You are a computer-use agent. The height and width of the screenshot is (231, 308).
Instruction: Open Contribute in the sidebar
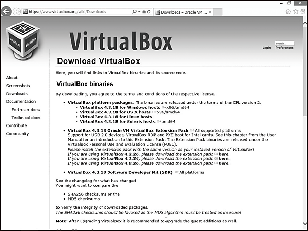pos(16,125)
